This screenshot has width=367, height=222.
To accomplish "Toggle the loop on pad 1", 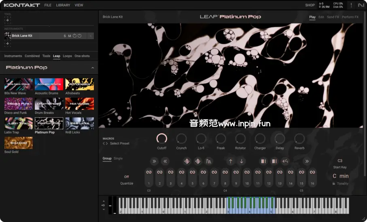I will [x=149, y=173].
